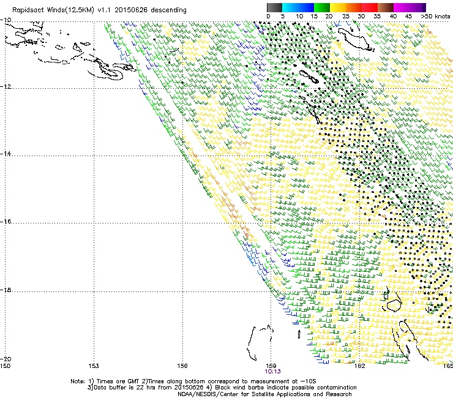Click the "-18" latitude axis label
Screen dimensions: 453x398
tap(6, 290)
